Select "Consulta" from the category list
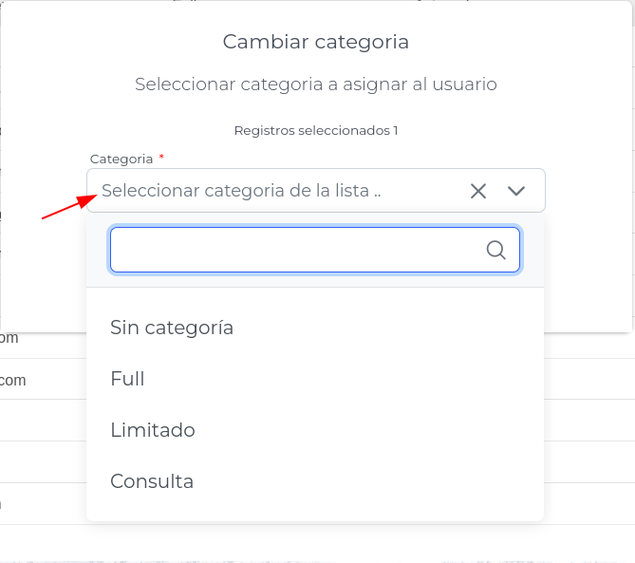Screen dimensions: 635x563 pos(152,481)
